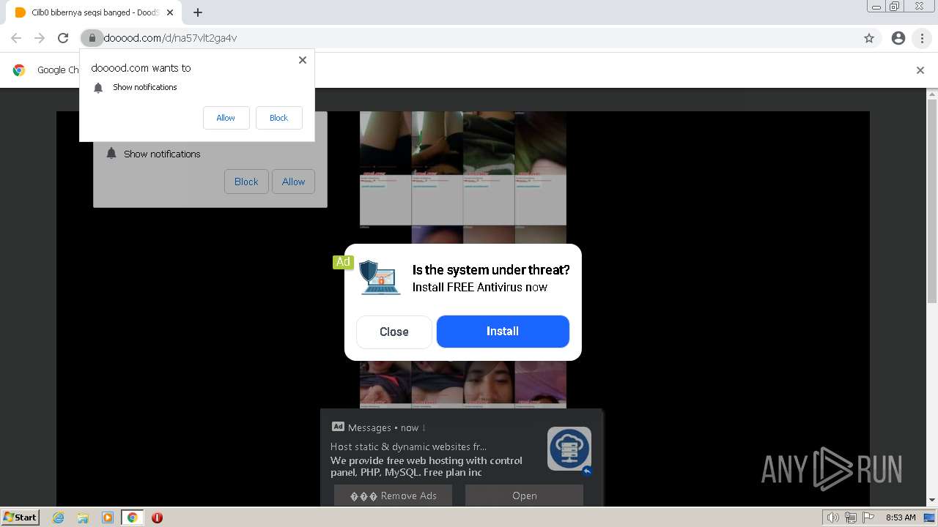The image size is (938, 527).
Task: Click the network tray icon
Action: click(x=850, y=517)
